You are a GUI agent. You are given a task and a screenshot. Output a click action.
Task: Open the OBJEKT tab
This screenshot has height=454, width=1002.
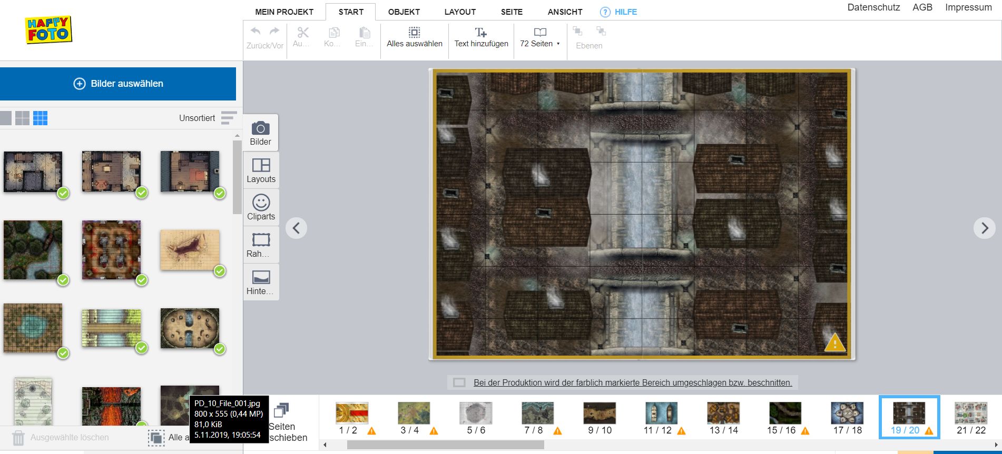point(404,12)
